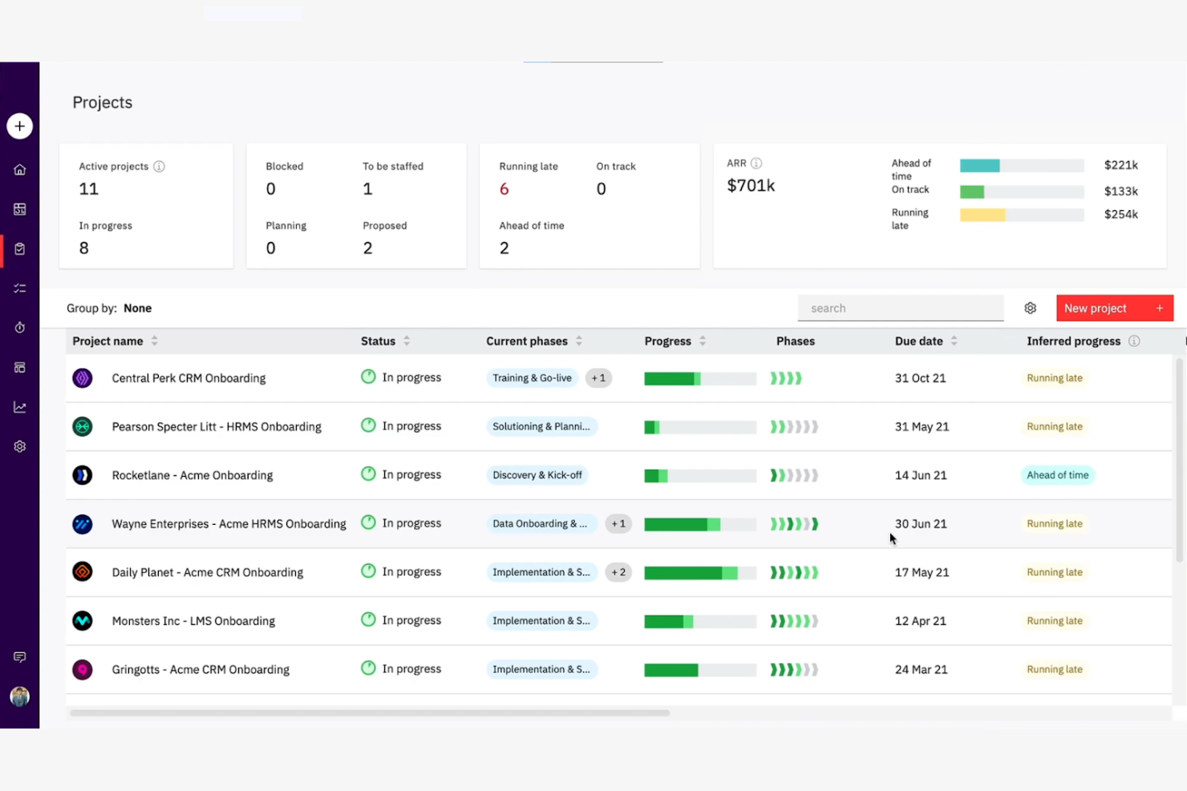1187x791 pixels.
Task: Click the Data Onboarding & ... phase chip
Action: [541, 524]
